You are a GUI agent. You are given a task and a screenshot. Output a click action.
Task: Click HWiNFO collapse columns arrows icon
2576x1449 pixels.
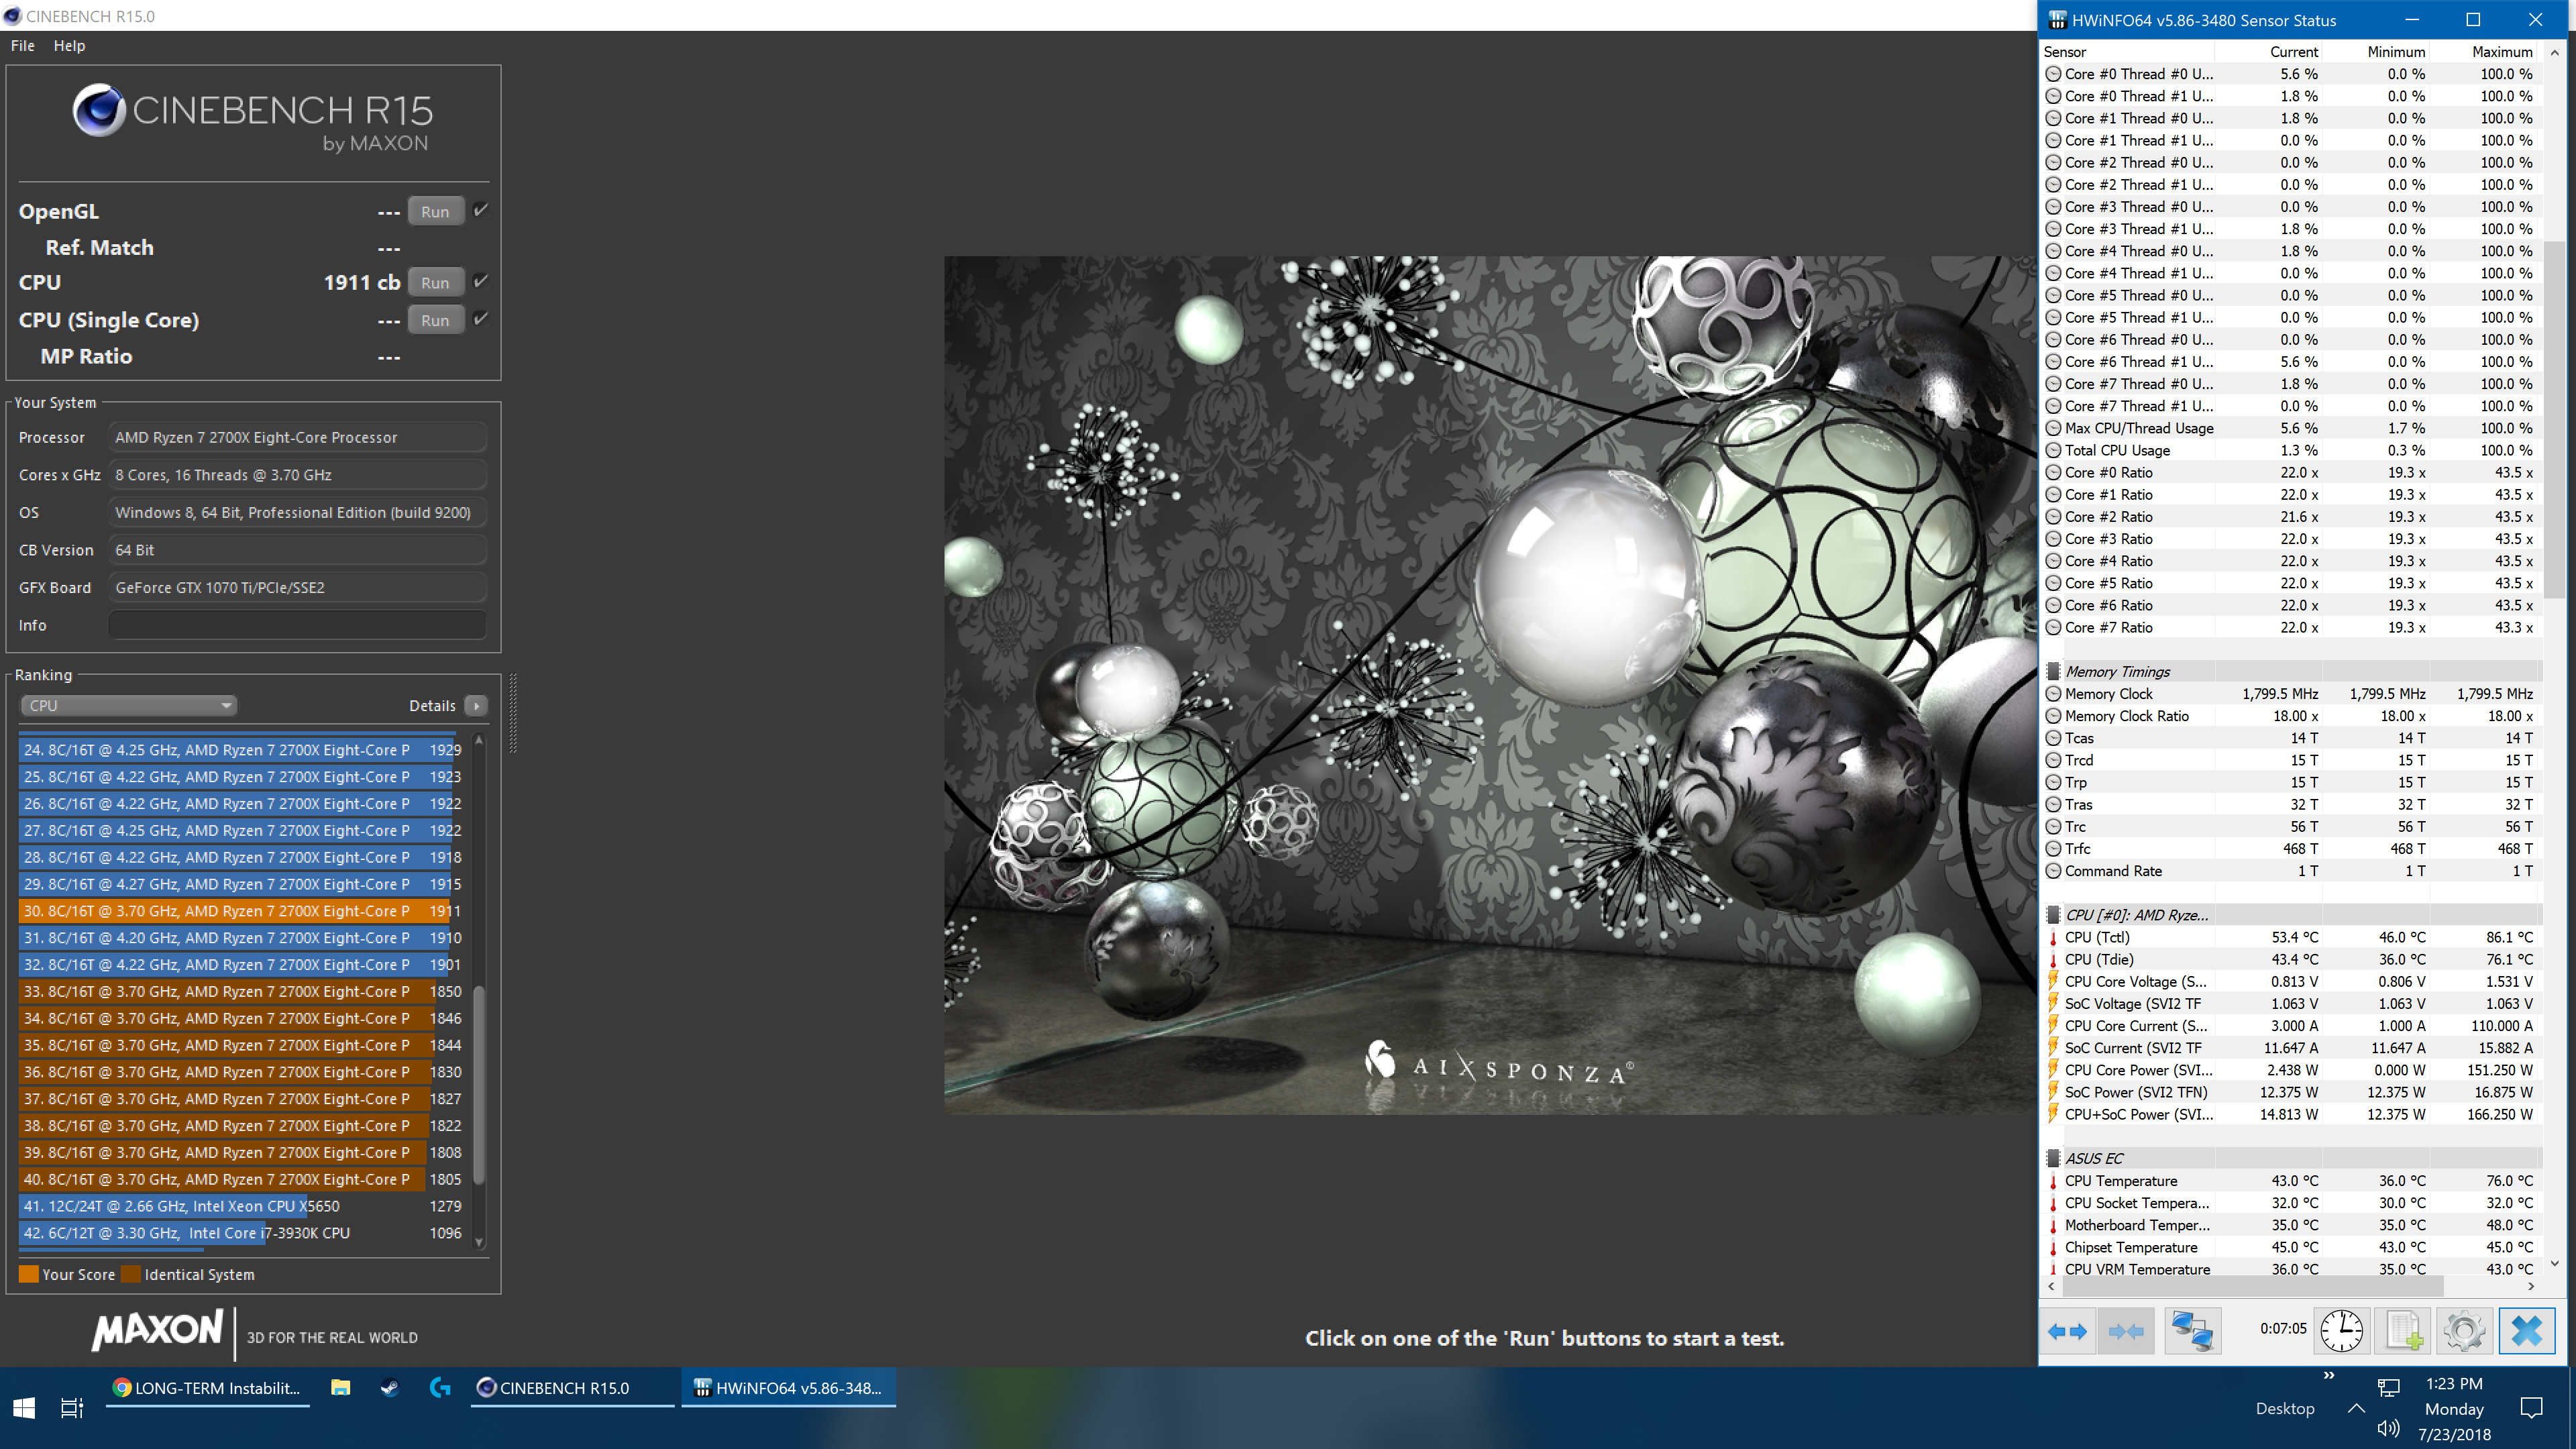2126,1331
